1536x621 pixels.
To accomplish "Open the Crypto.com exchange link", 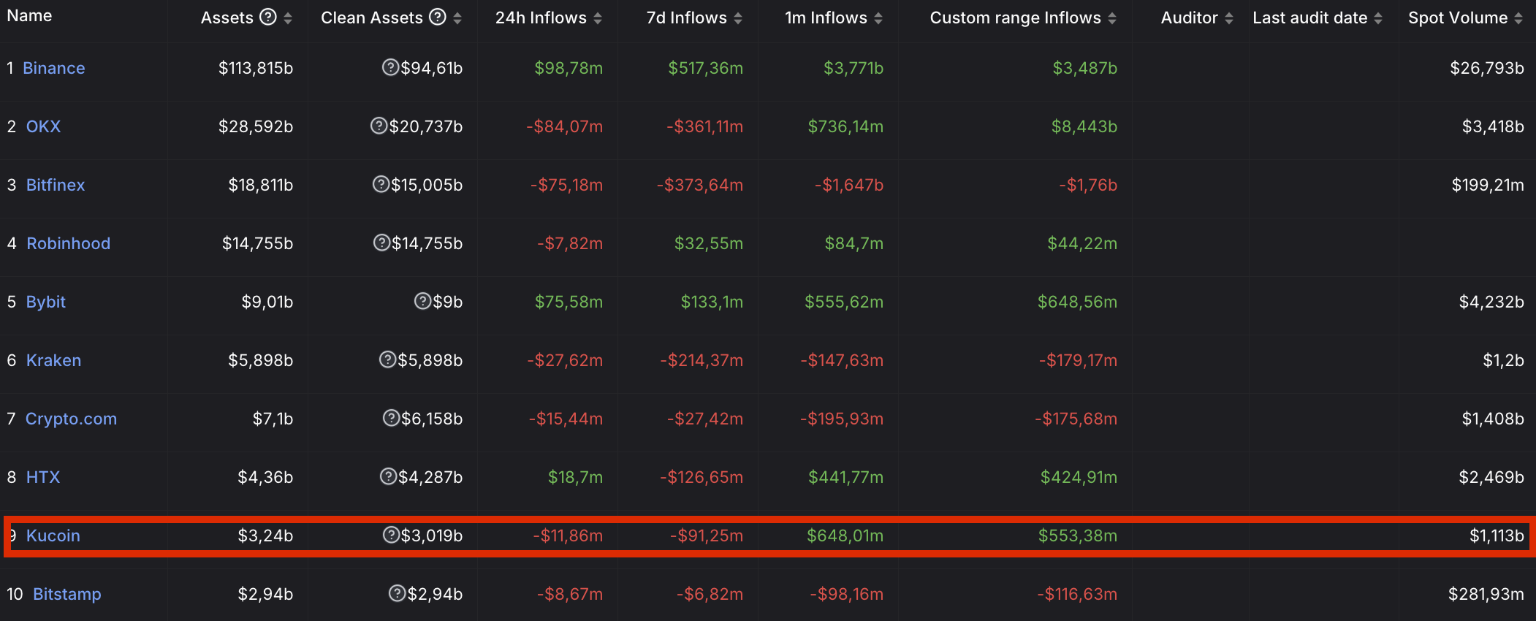I will [71, 419].
